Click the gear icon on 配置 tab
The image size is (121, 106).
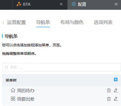tap(74, 4)
